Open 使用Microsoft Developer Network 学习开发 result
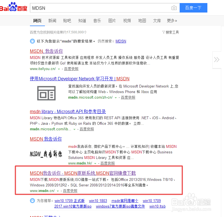This screenshot has width=224, height=217. coord(80,79)
